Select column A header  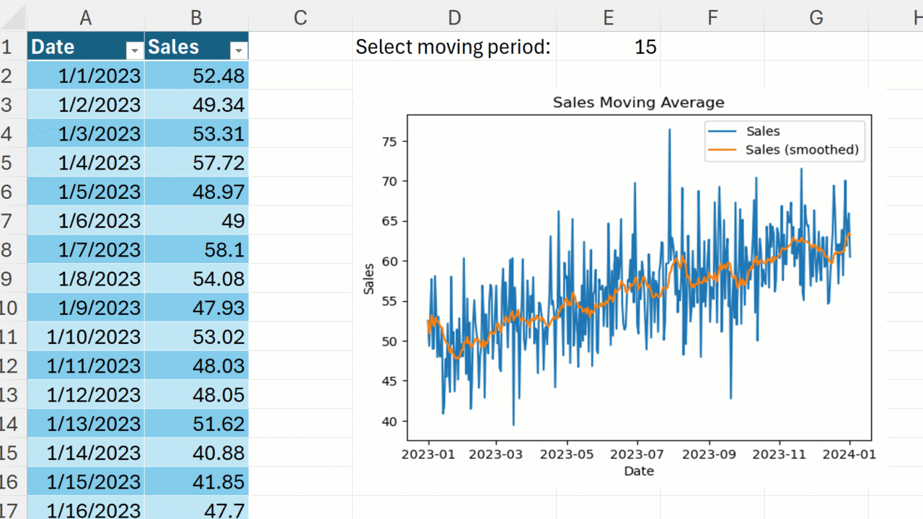(x=85, y=17)
